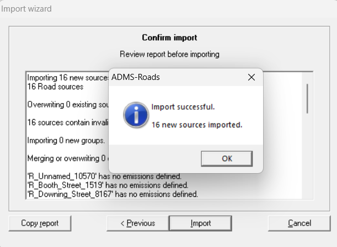Click the 'Merging or overwriting 0' line
Image resolution: width=337 pixels, height=247 pixels.
pyautogui.click(x=67, y=158)
